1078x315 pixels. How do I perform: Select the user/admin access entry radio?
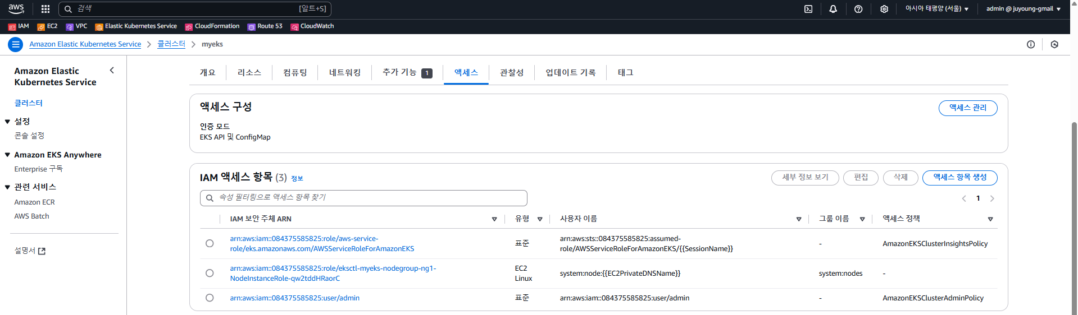pyautogui.click(x=210, y=298)
